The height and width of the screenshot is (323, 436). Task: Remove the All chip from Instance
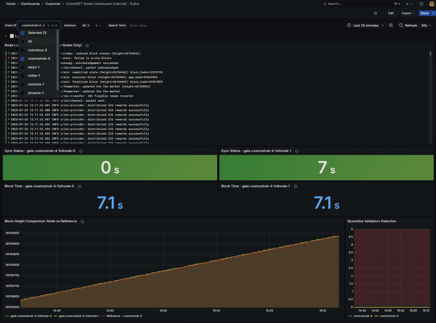(89, 25)
